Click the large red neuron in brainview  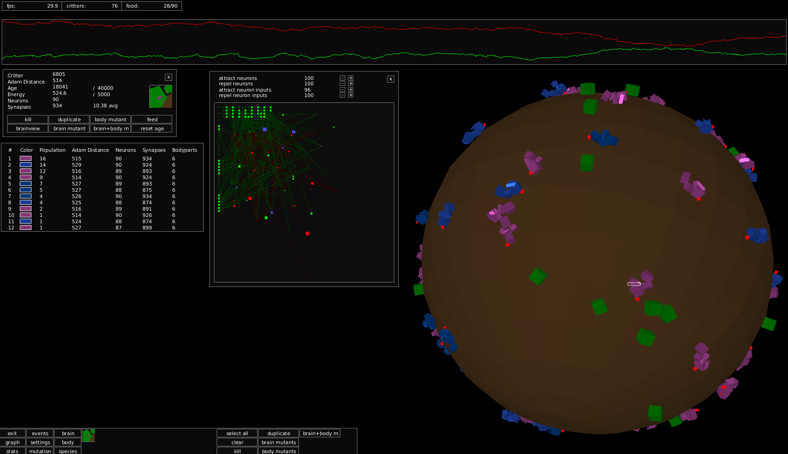tap(307, 234)
